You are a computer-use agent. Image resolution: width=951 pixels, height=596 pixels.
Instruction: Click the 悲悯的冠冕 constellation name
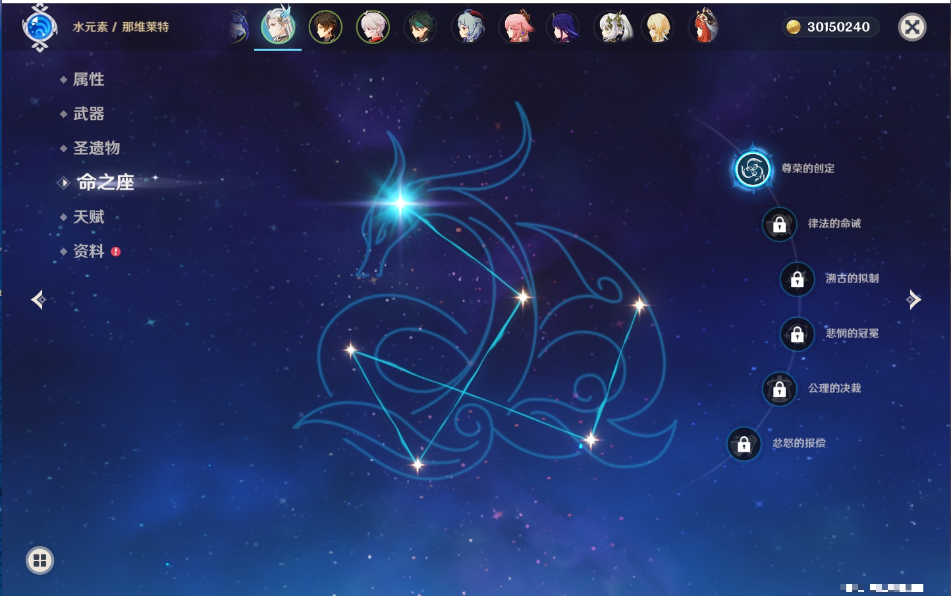852,333
